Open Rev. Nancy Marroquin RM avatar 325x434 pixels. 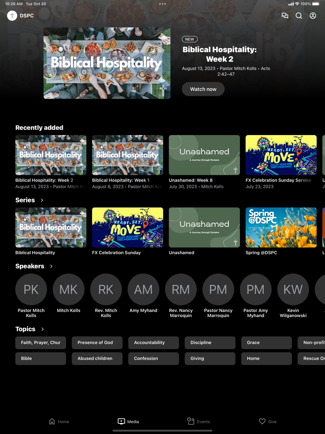tap(181, 289)
